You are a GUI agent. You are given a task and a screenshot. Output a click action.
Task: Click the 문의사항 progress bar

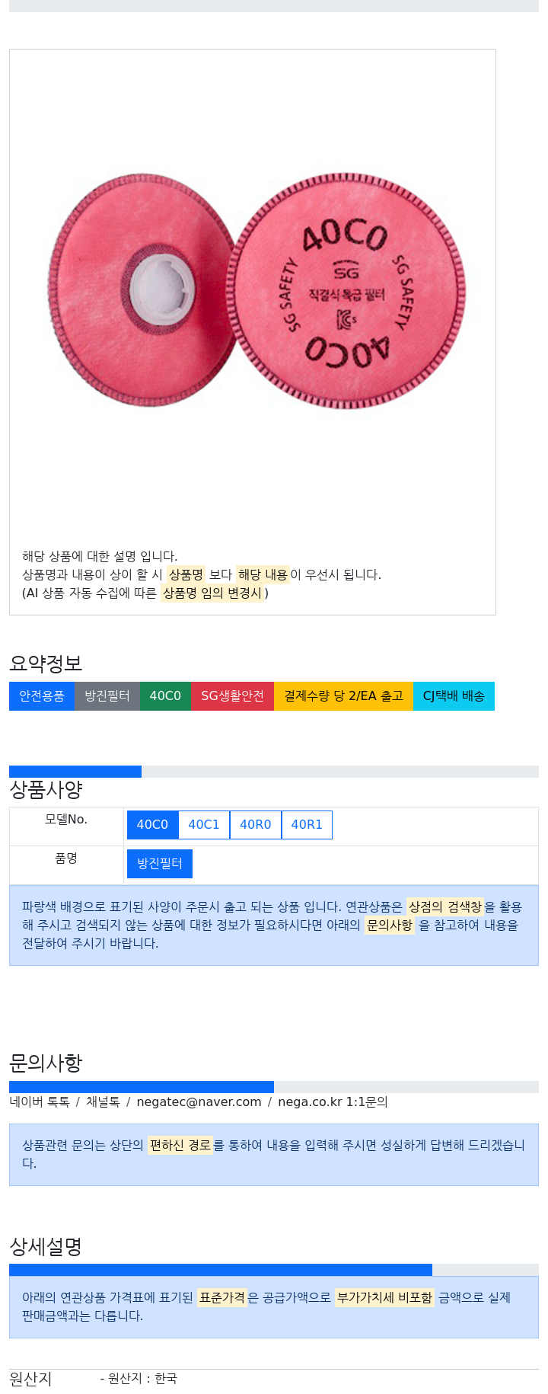[x=142, y=1087]
